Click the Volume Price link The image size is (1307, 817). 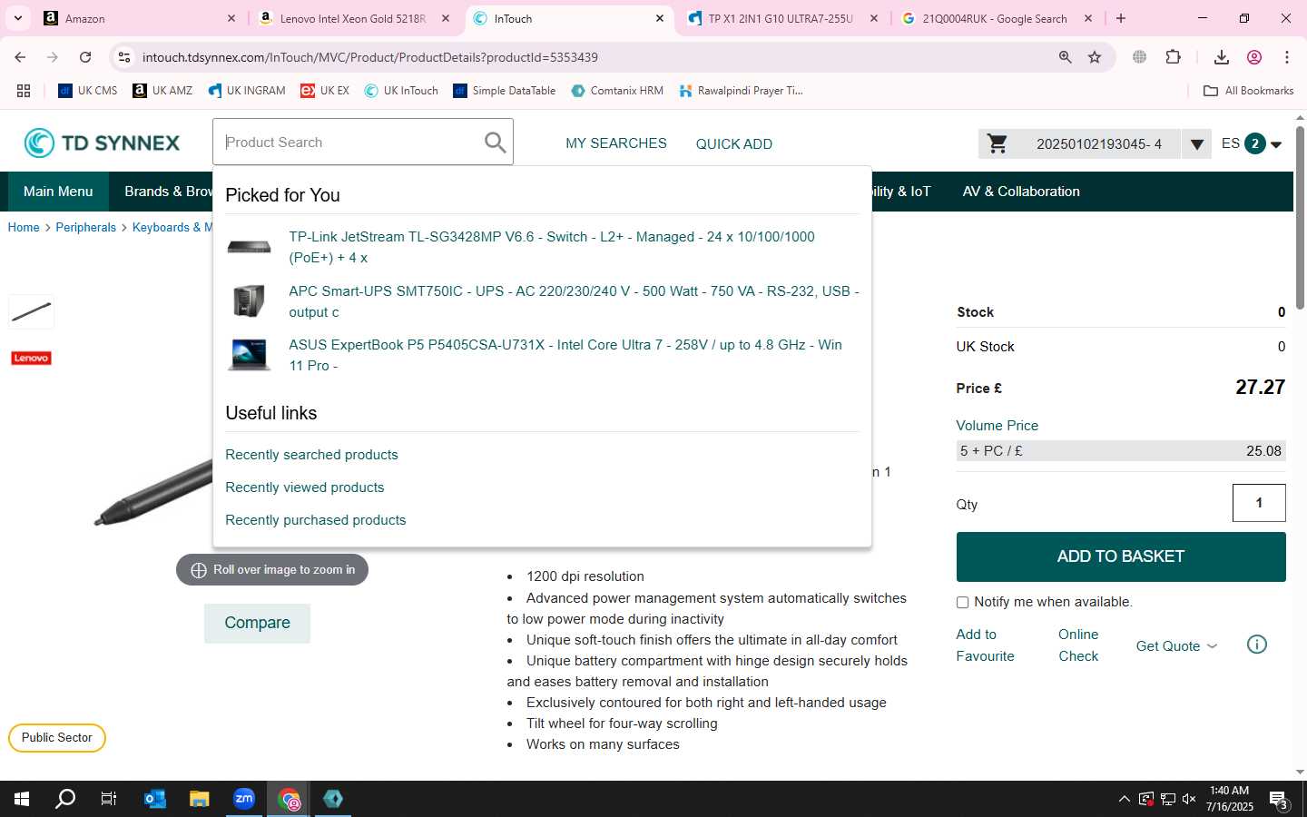coord(997,425)
